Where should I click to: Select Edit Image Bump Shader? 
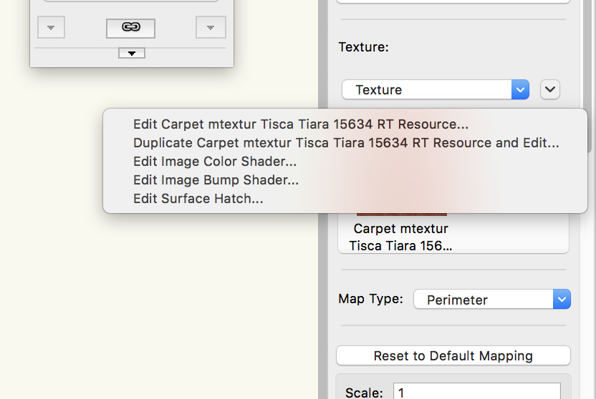point(216,180)
